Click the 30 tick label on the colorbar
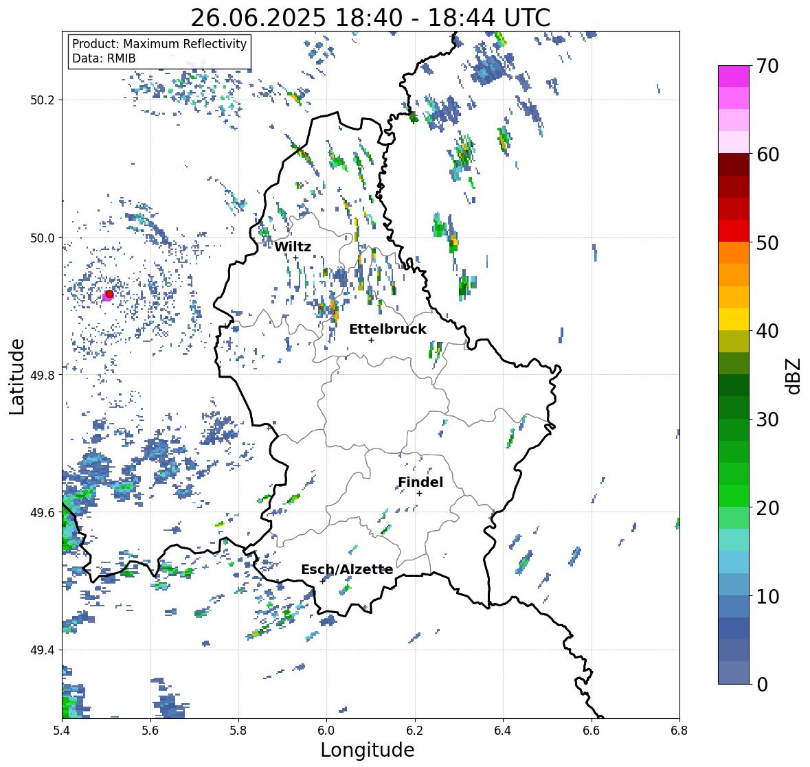The image size is (810, 767). click(x=767, y=419)
